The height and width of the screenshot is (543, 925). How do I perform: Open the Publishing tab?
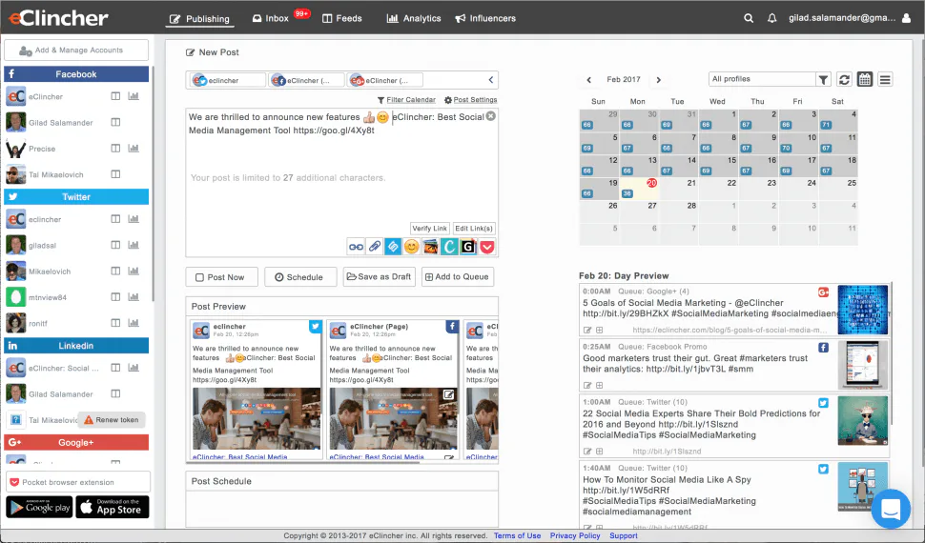click(200, 19)
